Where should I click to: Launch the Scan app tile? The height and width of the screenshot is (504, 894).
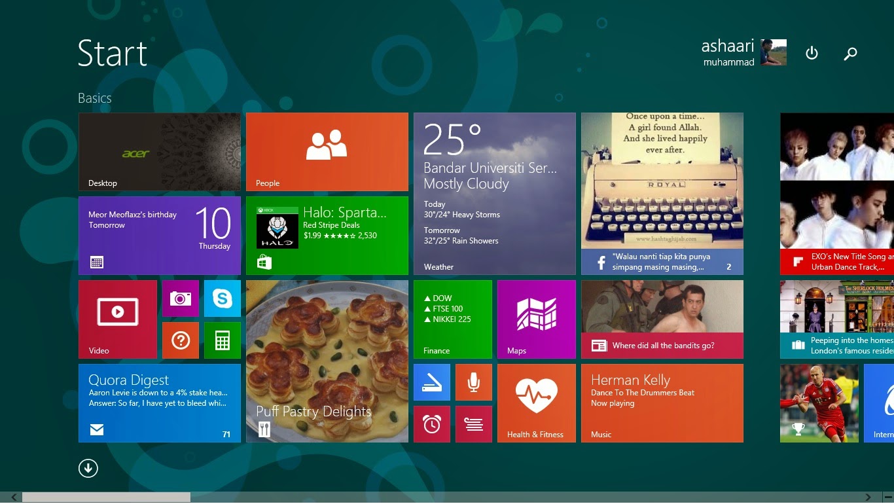click(x=432, y=382)
